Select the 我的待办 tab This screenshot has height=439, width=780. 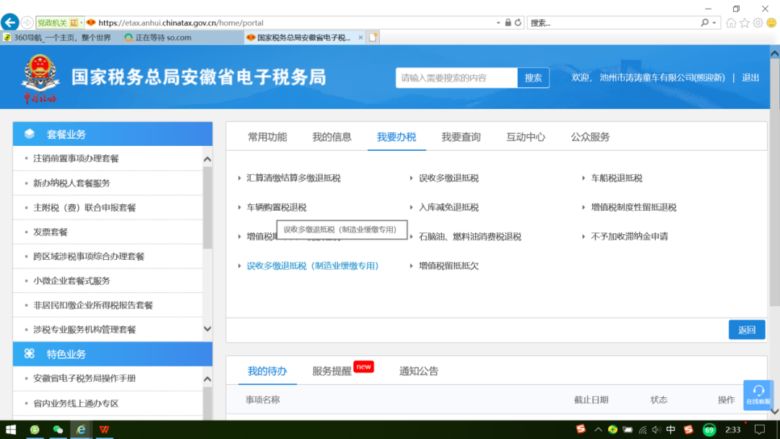tap(267, 371)
